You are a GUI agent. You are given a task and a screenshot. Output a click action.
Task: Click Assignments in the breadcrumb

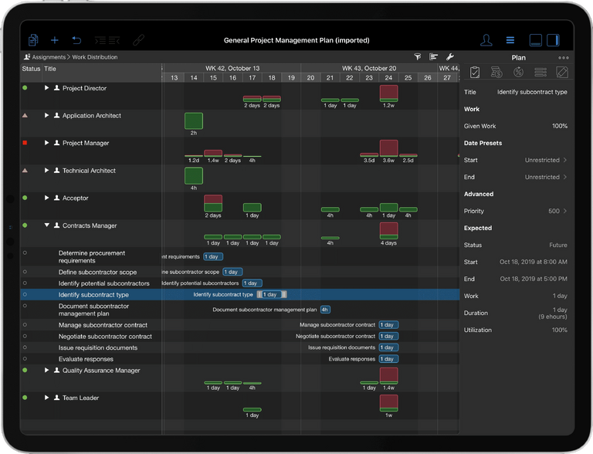coord(47,57)
